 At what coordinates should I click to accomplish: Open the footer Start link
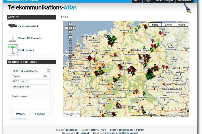(113, 130)
